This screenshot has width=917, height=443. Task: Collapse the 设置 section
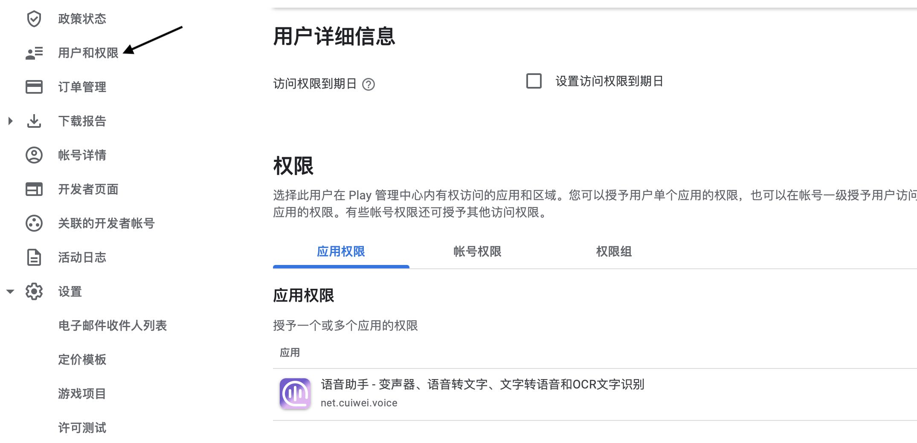pos(10,292)
